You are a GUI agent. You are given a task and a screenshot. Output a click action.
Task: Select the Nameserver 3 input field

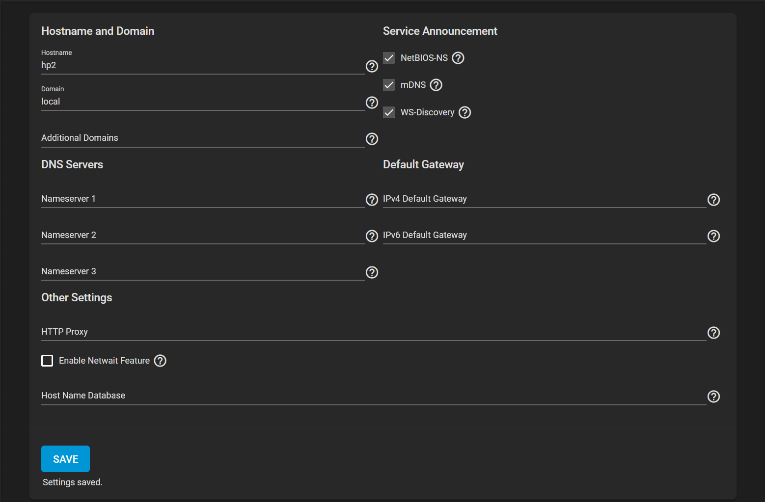point(203,271)
